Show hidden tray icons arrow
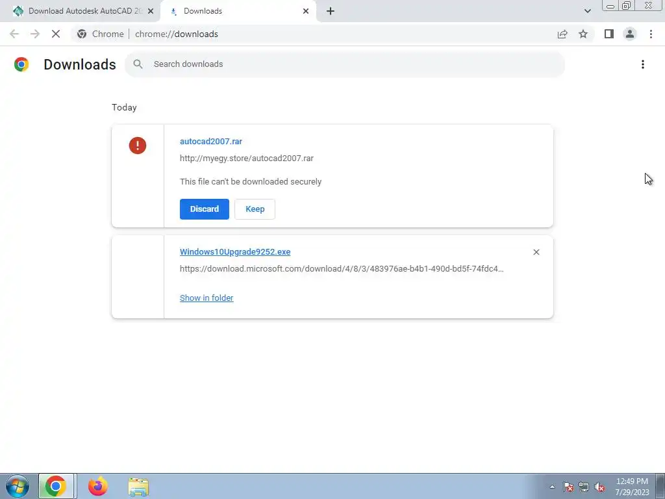 [552, 487]
